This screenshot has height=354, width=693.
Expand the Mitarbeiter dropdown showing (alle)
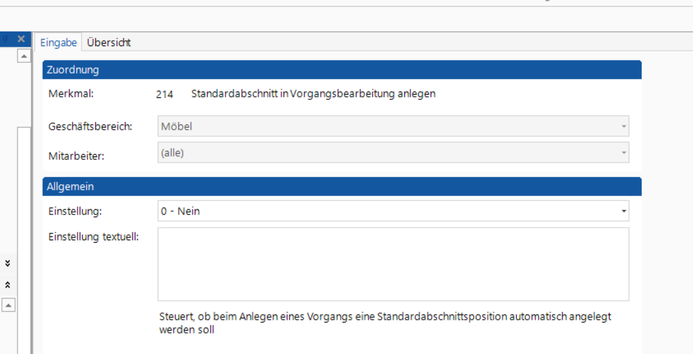tap(393, 153)
